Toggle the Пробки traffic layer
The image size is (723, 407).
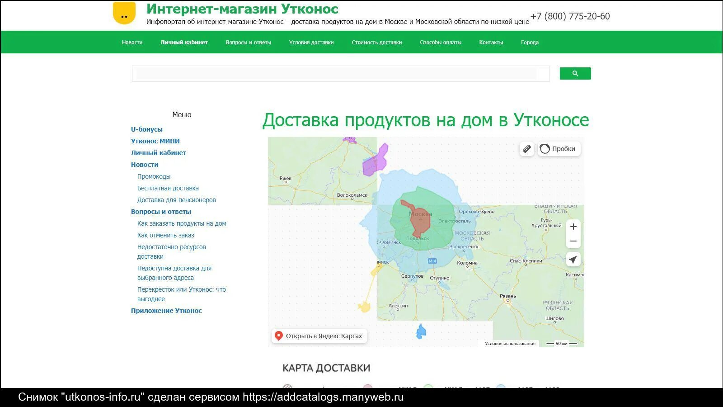click(x=559, y=149)
